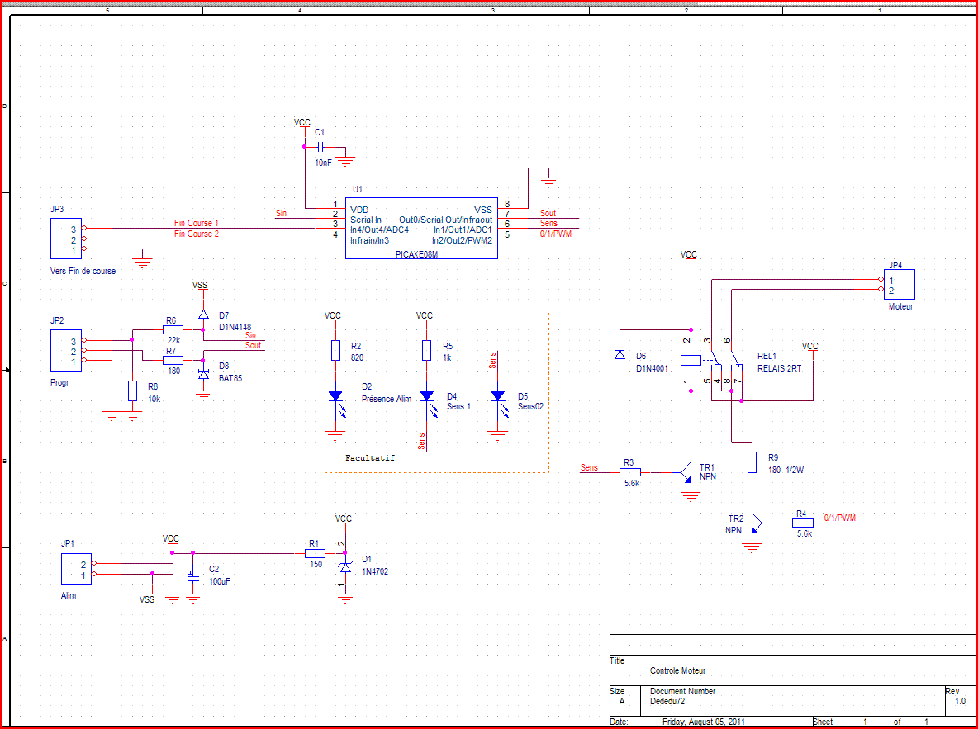Select resistor R2 symbol
Image resolution: width=978 pixels, height=729 pixels.
[x=335, y=351]
